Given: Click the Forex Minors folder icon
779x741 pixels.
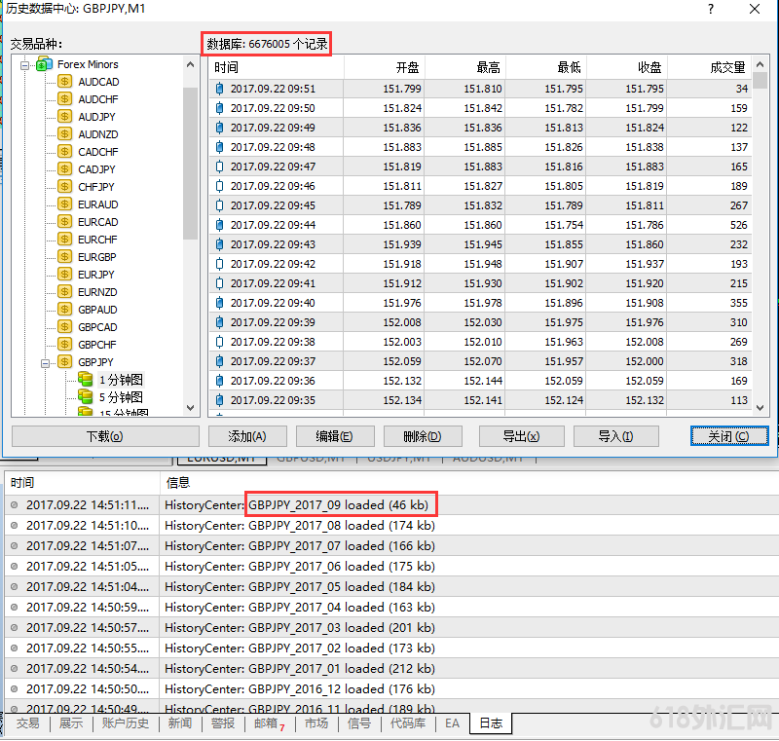Looking at the screenshot, I should point(44,64).
